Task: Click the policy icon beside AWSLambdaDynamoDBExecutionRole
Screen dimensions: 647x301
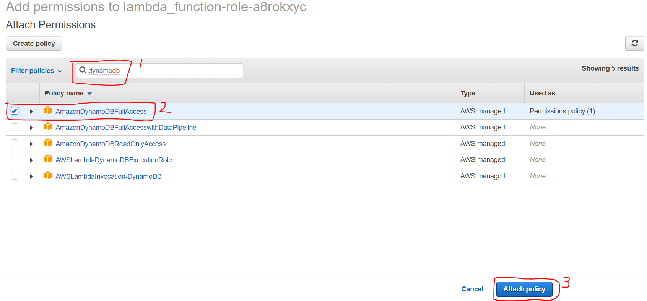Action: point(48,159)
